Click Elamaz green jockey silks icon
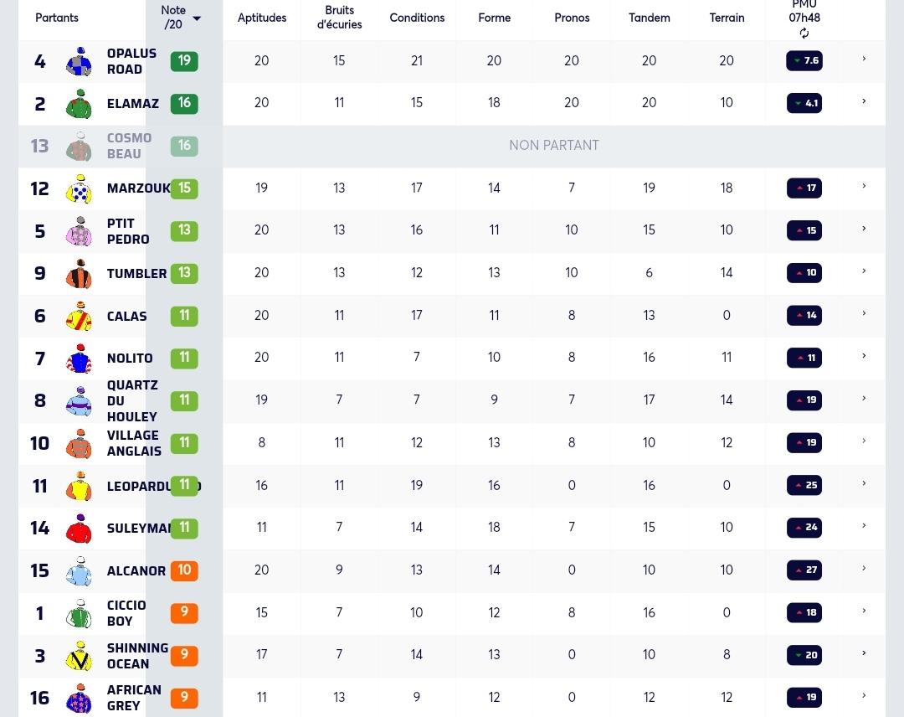Image resolution: width=904 pixels, height=717 pixels. 79,104
